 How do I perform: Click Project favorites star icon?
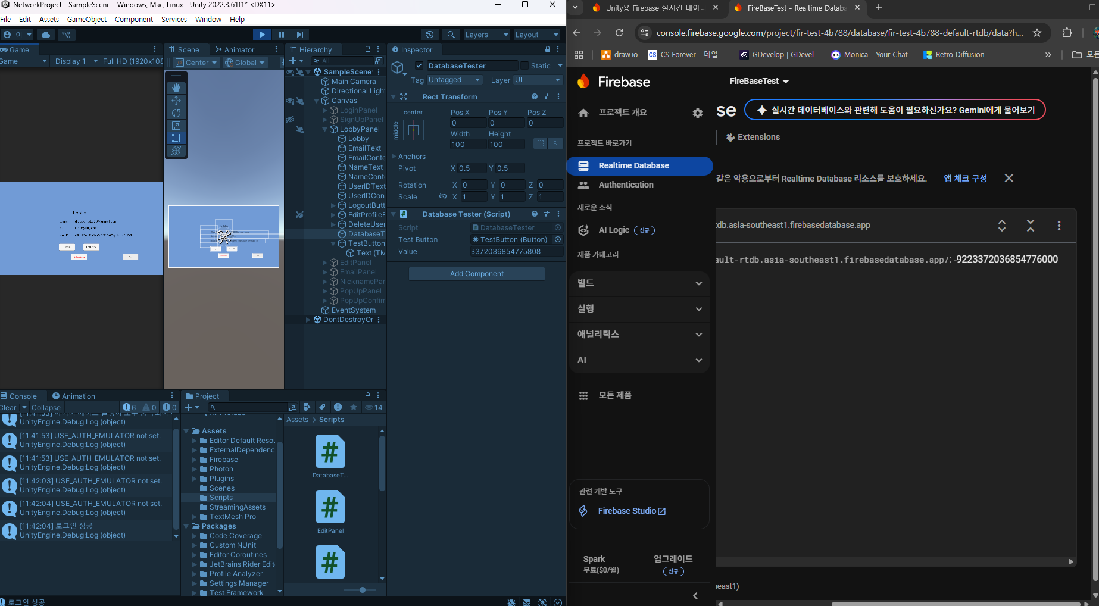[354, 407]
